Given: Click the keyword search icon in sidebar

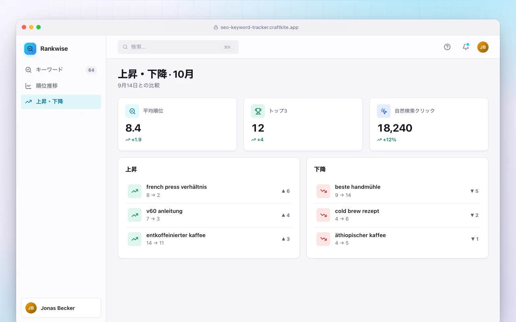Looking at the screenshot, I should click(28, 70).
